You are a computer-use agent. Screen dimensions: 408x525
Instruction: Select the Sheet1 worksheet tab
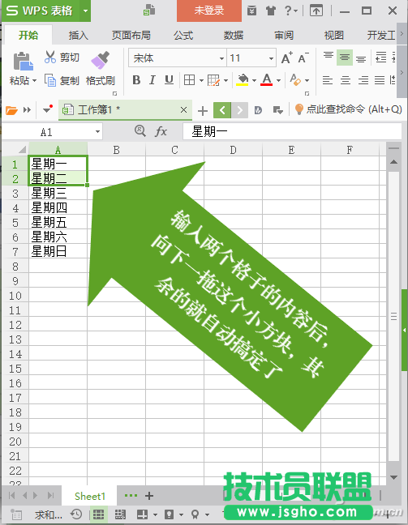coord(89,496)
